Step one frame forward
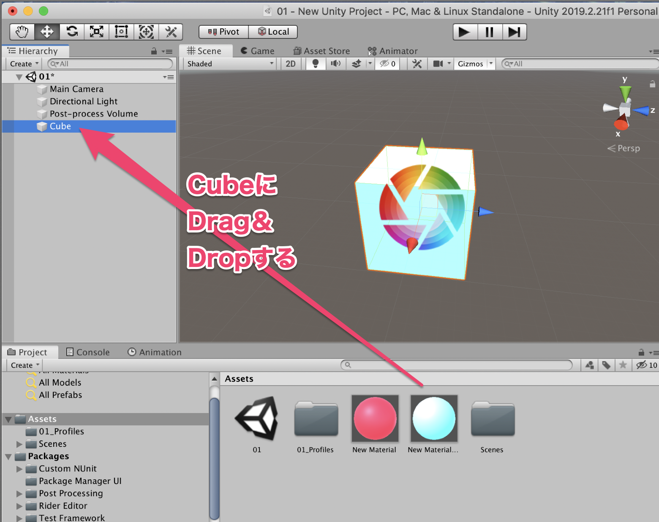This screenshot has height=522, width=659. click(514, 32)
